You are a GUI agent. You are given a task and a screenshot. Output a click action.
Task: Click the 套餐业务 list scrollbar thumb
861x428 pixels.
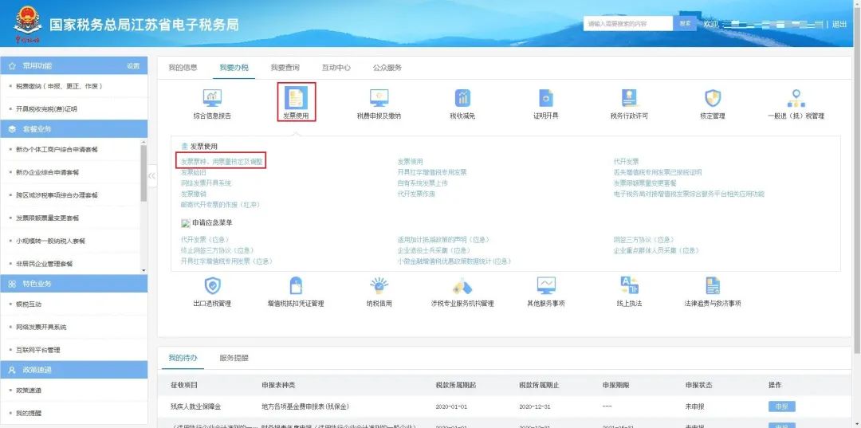[x=143, y=173]
